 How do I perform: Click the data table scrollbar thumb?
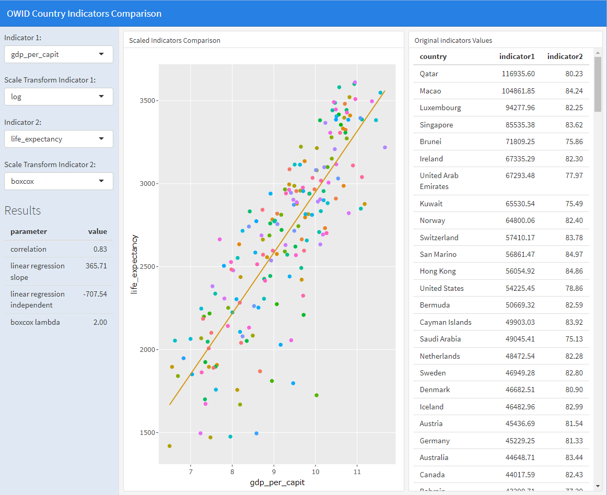click(x=598, y=80)
